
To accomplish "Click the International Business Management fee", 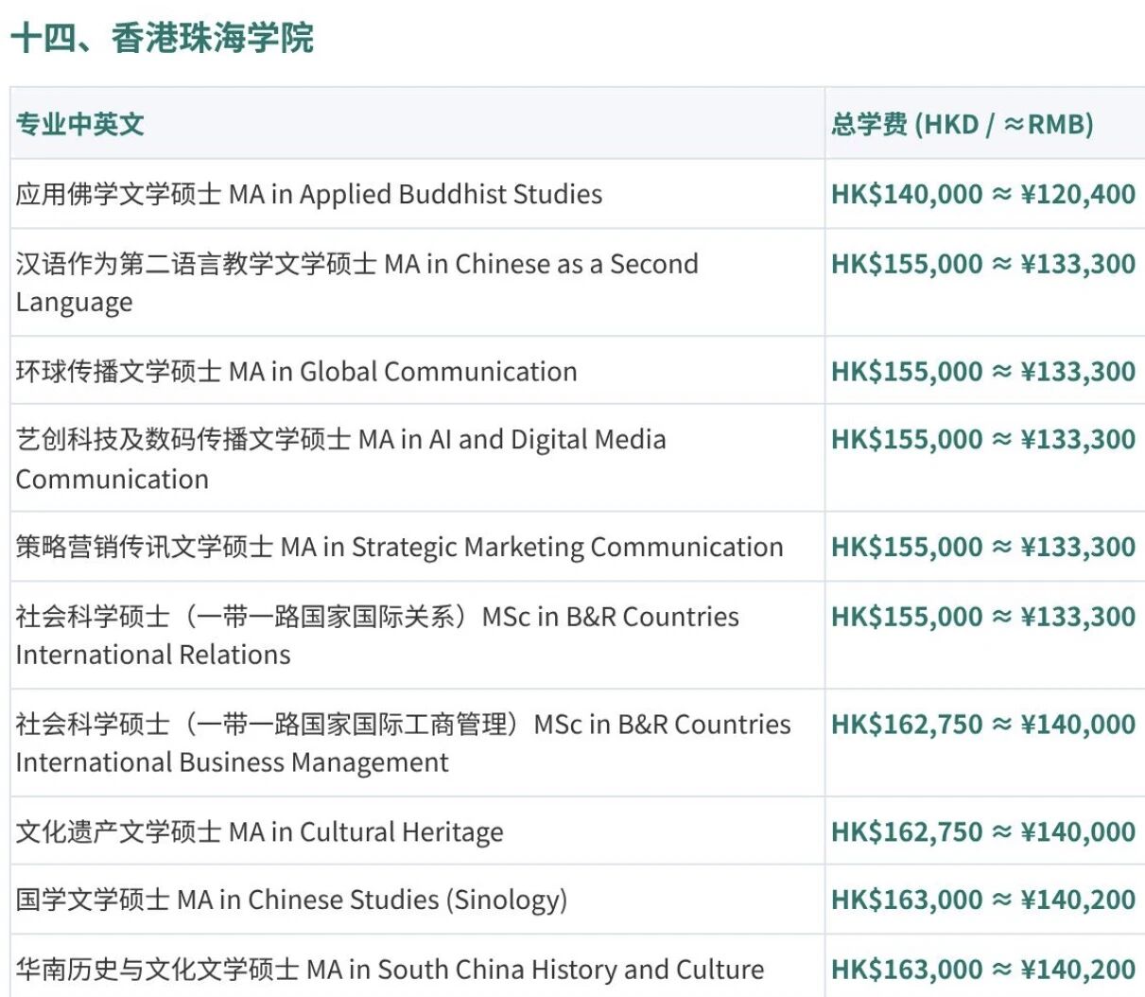I will pos(983,725).
